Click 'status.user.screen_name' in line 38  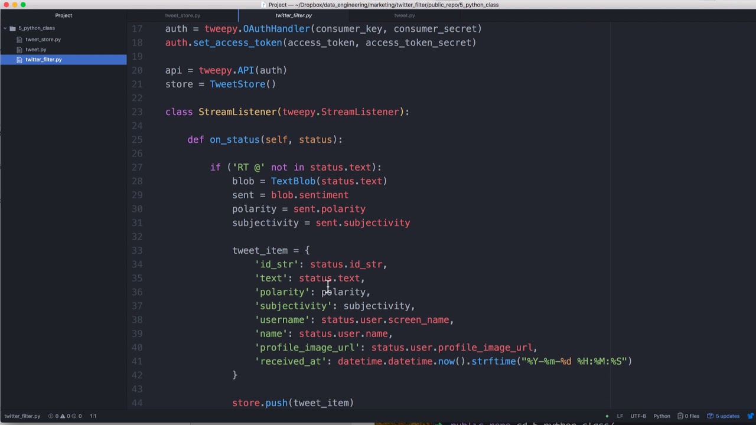(385, 320)
